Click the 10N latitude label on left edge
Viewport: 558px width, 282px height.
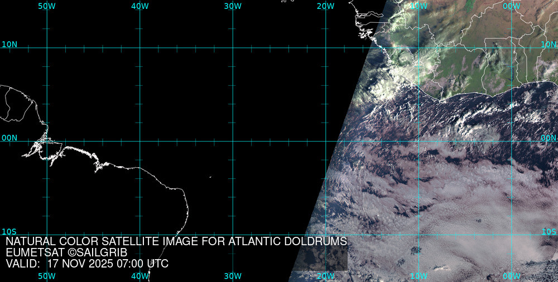coord(9,44)
